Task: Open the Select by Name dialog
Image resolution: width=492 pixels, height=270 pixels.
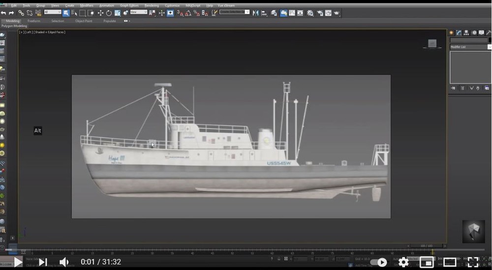Action: tap(74, 13)
